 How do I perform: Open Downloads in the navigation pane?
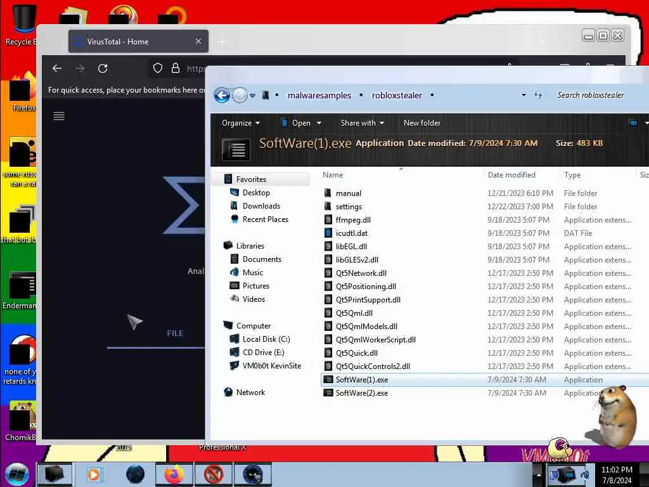(261, 206)
